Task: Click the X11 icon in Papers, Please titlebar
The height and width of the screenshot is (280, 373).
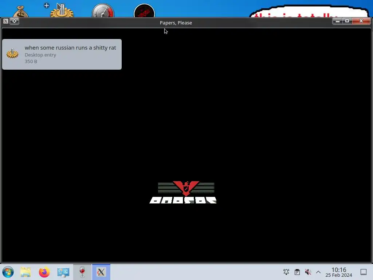Action: coord(6,21)
